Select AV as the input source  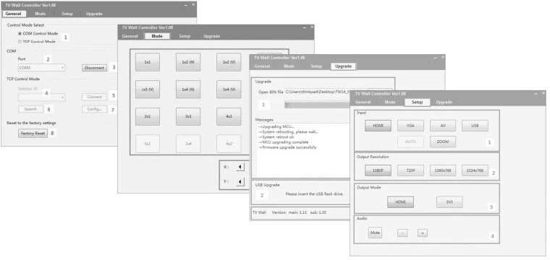point(443,126)
